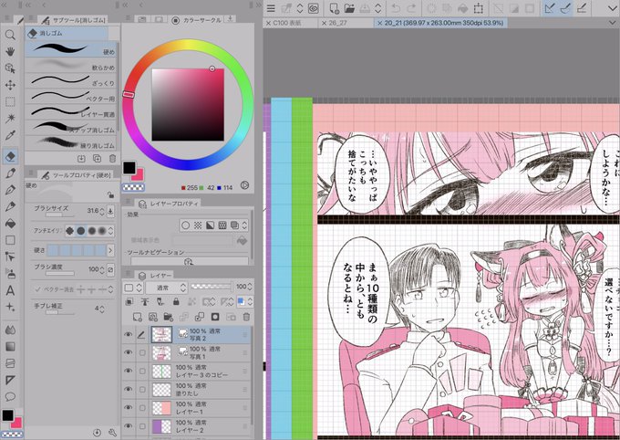
Task: Hide the レイヤー 2 layer
Action: click(129, 426)
